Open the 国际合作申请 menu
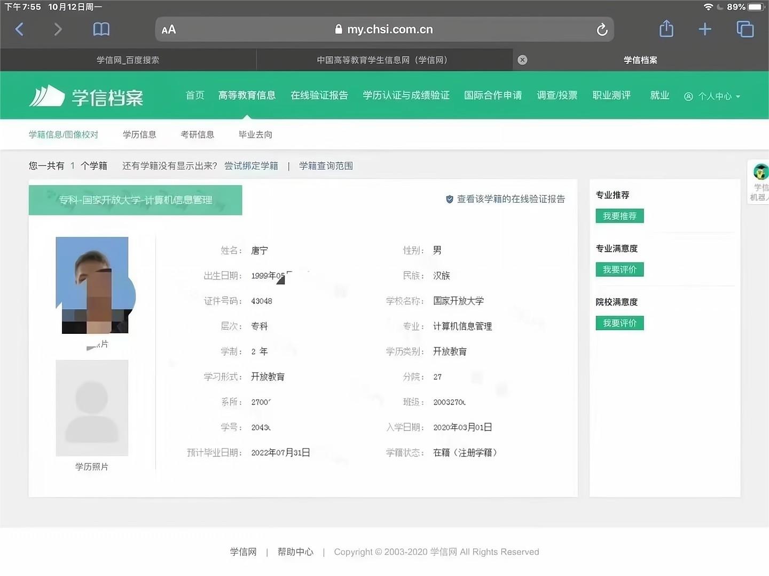 coord(493,95)
